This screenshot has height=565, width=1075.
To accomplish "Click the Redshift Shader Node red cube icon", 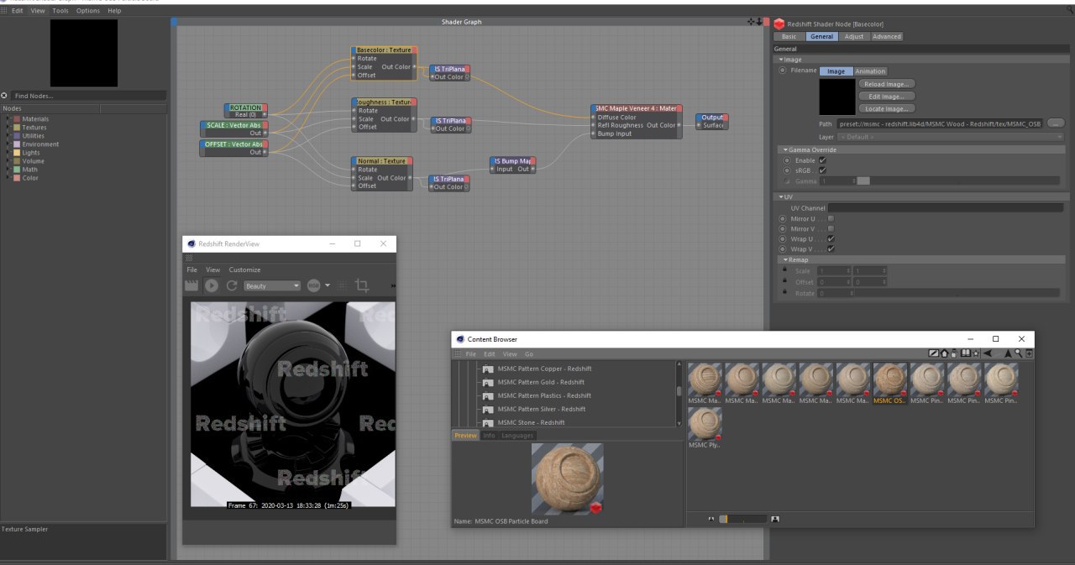I will point(780,24).
